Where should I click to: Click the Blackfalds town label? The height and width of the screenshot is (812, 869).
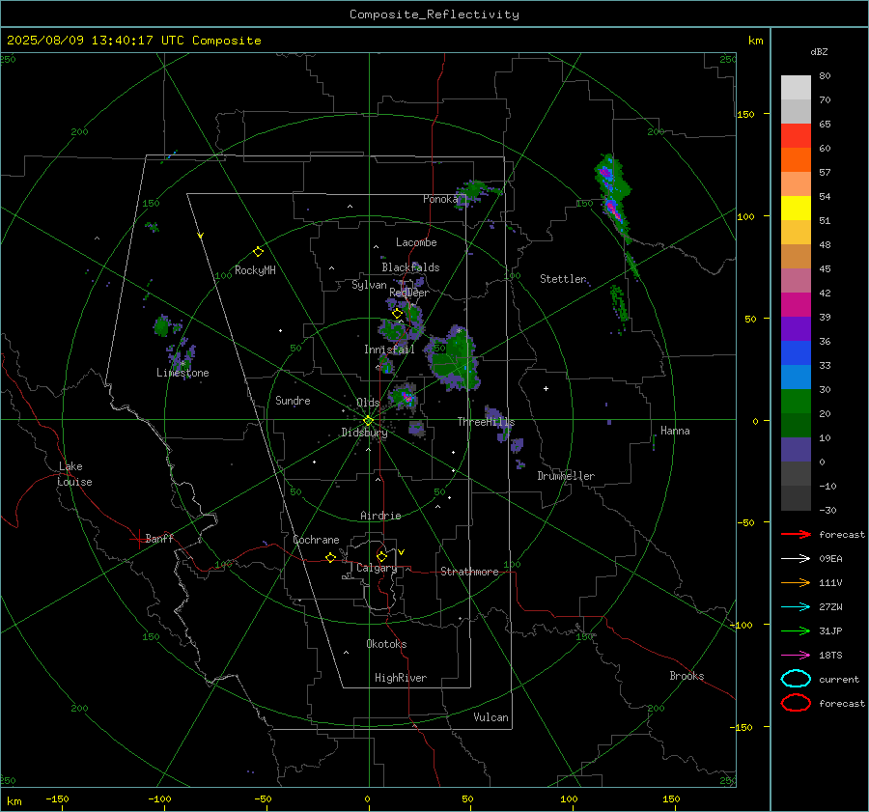tap(410, 267)
